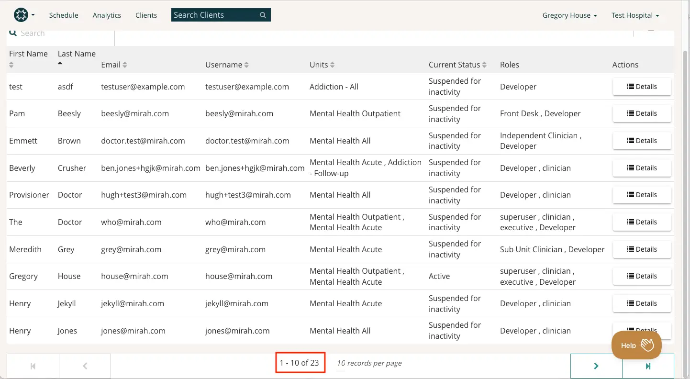Switch to the Analytics section

(x=106, y=15)
